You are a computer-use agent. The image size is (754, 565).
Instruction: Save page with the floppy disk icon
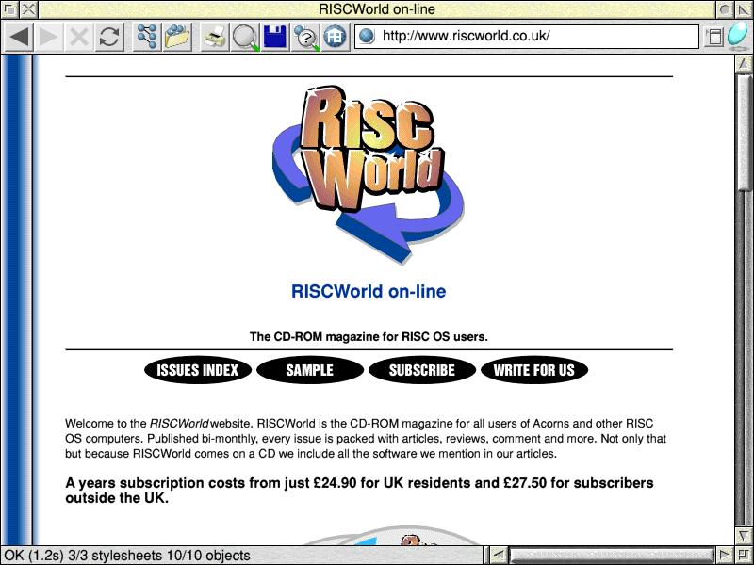coord(275,37)
